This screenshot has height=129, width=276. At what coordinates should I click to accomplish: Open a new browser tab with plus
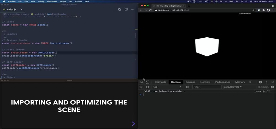tap(189, 6)
